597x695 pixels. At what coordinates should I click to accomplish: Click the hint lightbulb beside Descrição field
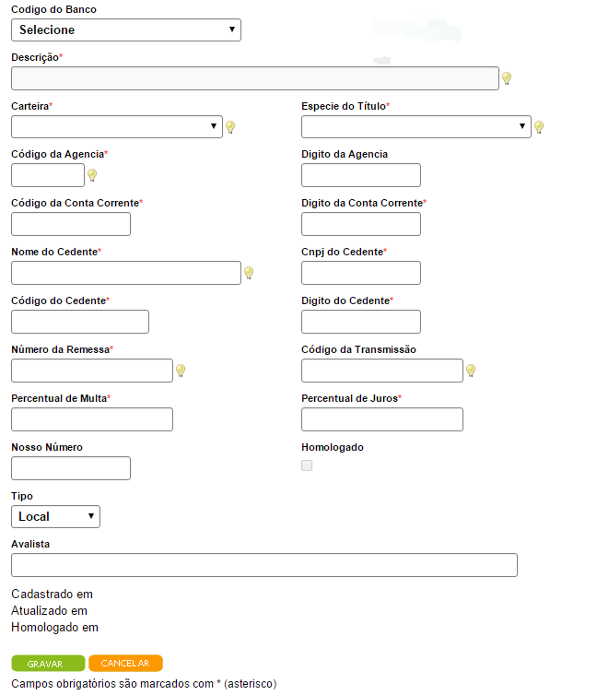pyautogui.click(x=506, y=78)
